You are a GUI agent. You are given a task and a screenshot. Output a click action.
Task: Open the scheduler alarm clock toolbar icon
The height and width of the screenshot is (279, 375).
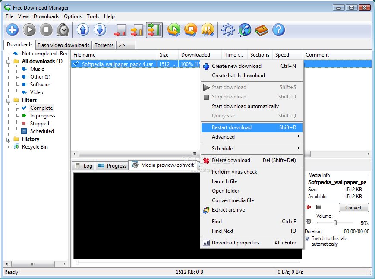63,30
